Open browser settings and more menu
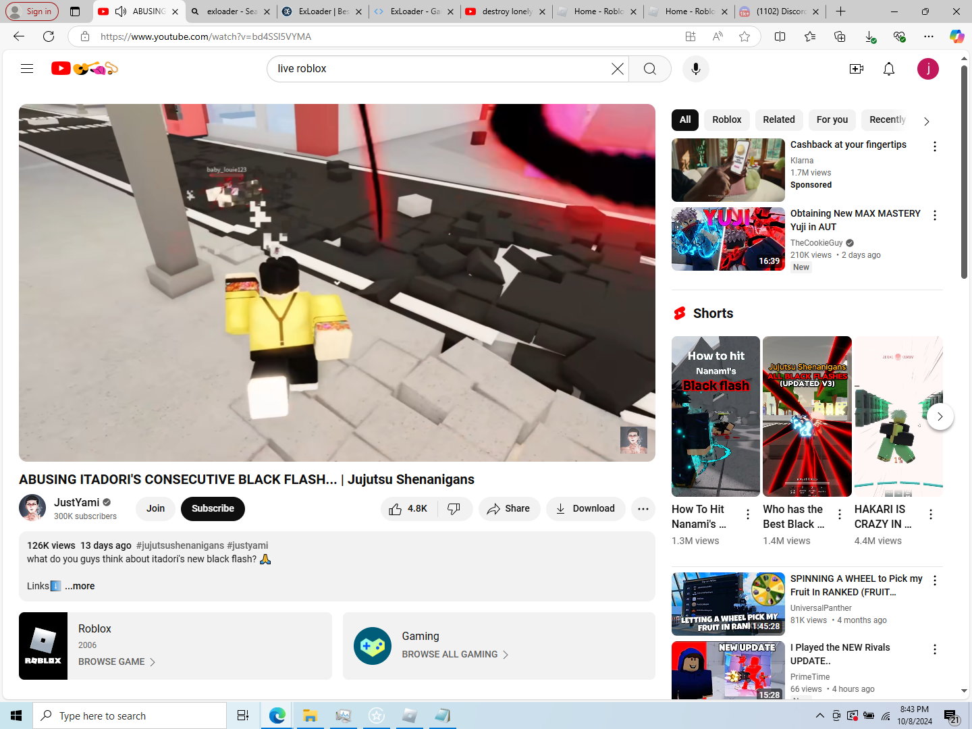This screenshot has width=972, height=729. (x=929, y=36)
